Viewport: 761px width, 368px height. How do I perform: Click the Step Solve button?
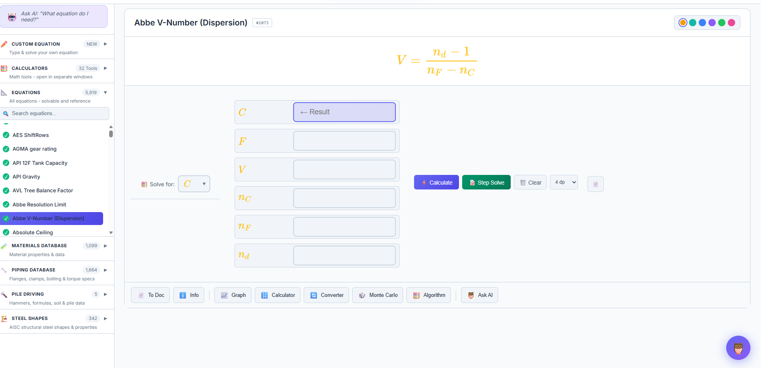tap(486, 182)
